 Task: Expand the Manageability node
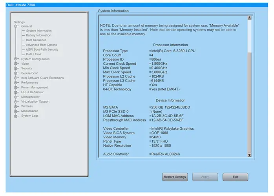tap(16, 97)
